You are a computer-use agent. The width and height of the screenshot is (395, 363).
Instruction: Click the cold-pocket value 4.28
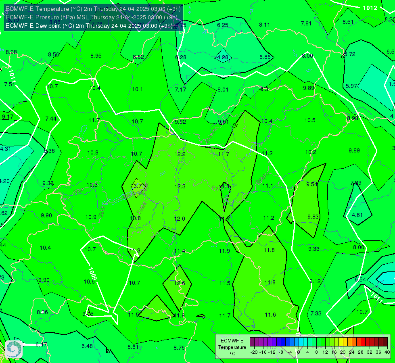coord(223,57)
